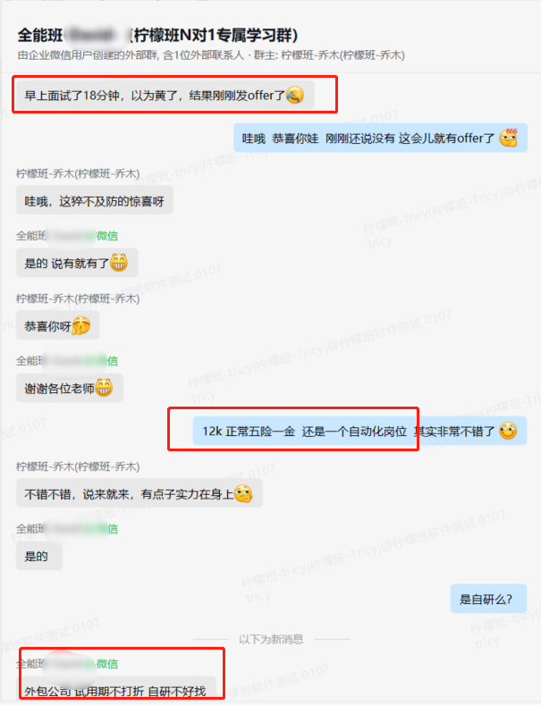541x705 pixels.
Task: Click the message 外包公司 试用期不打折 自研不好找
Action: (x=116, y=689)
